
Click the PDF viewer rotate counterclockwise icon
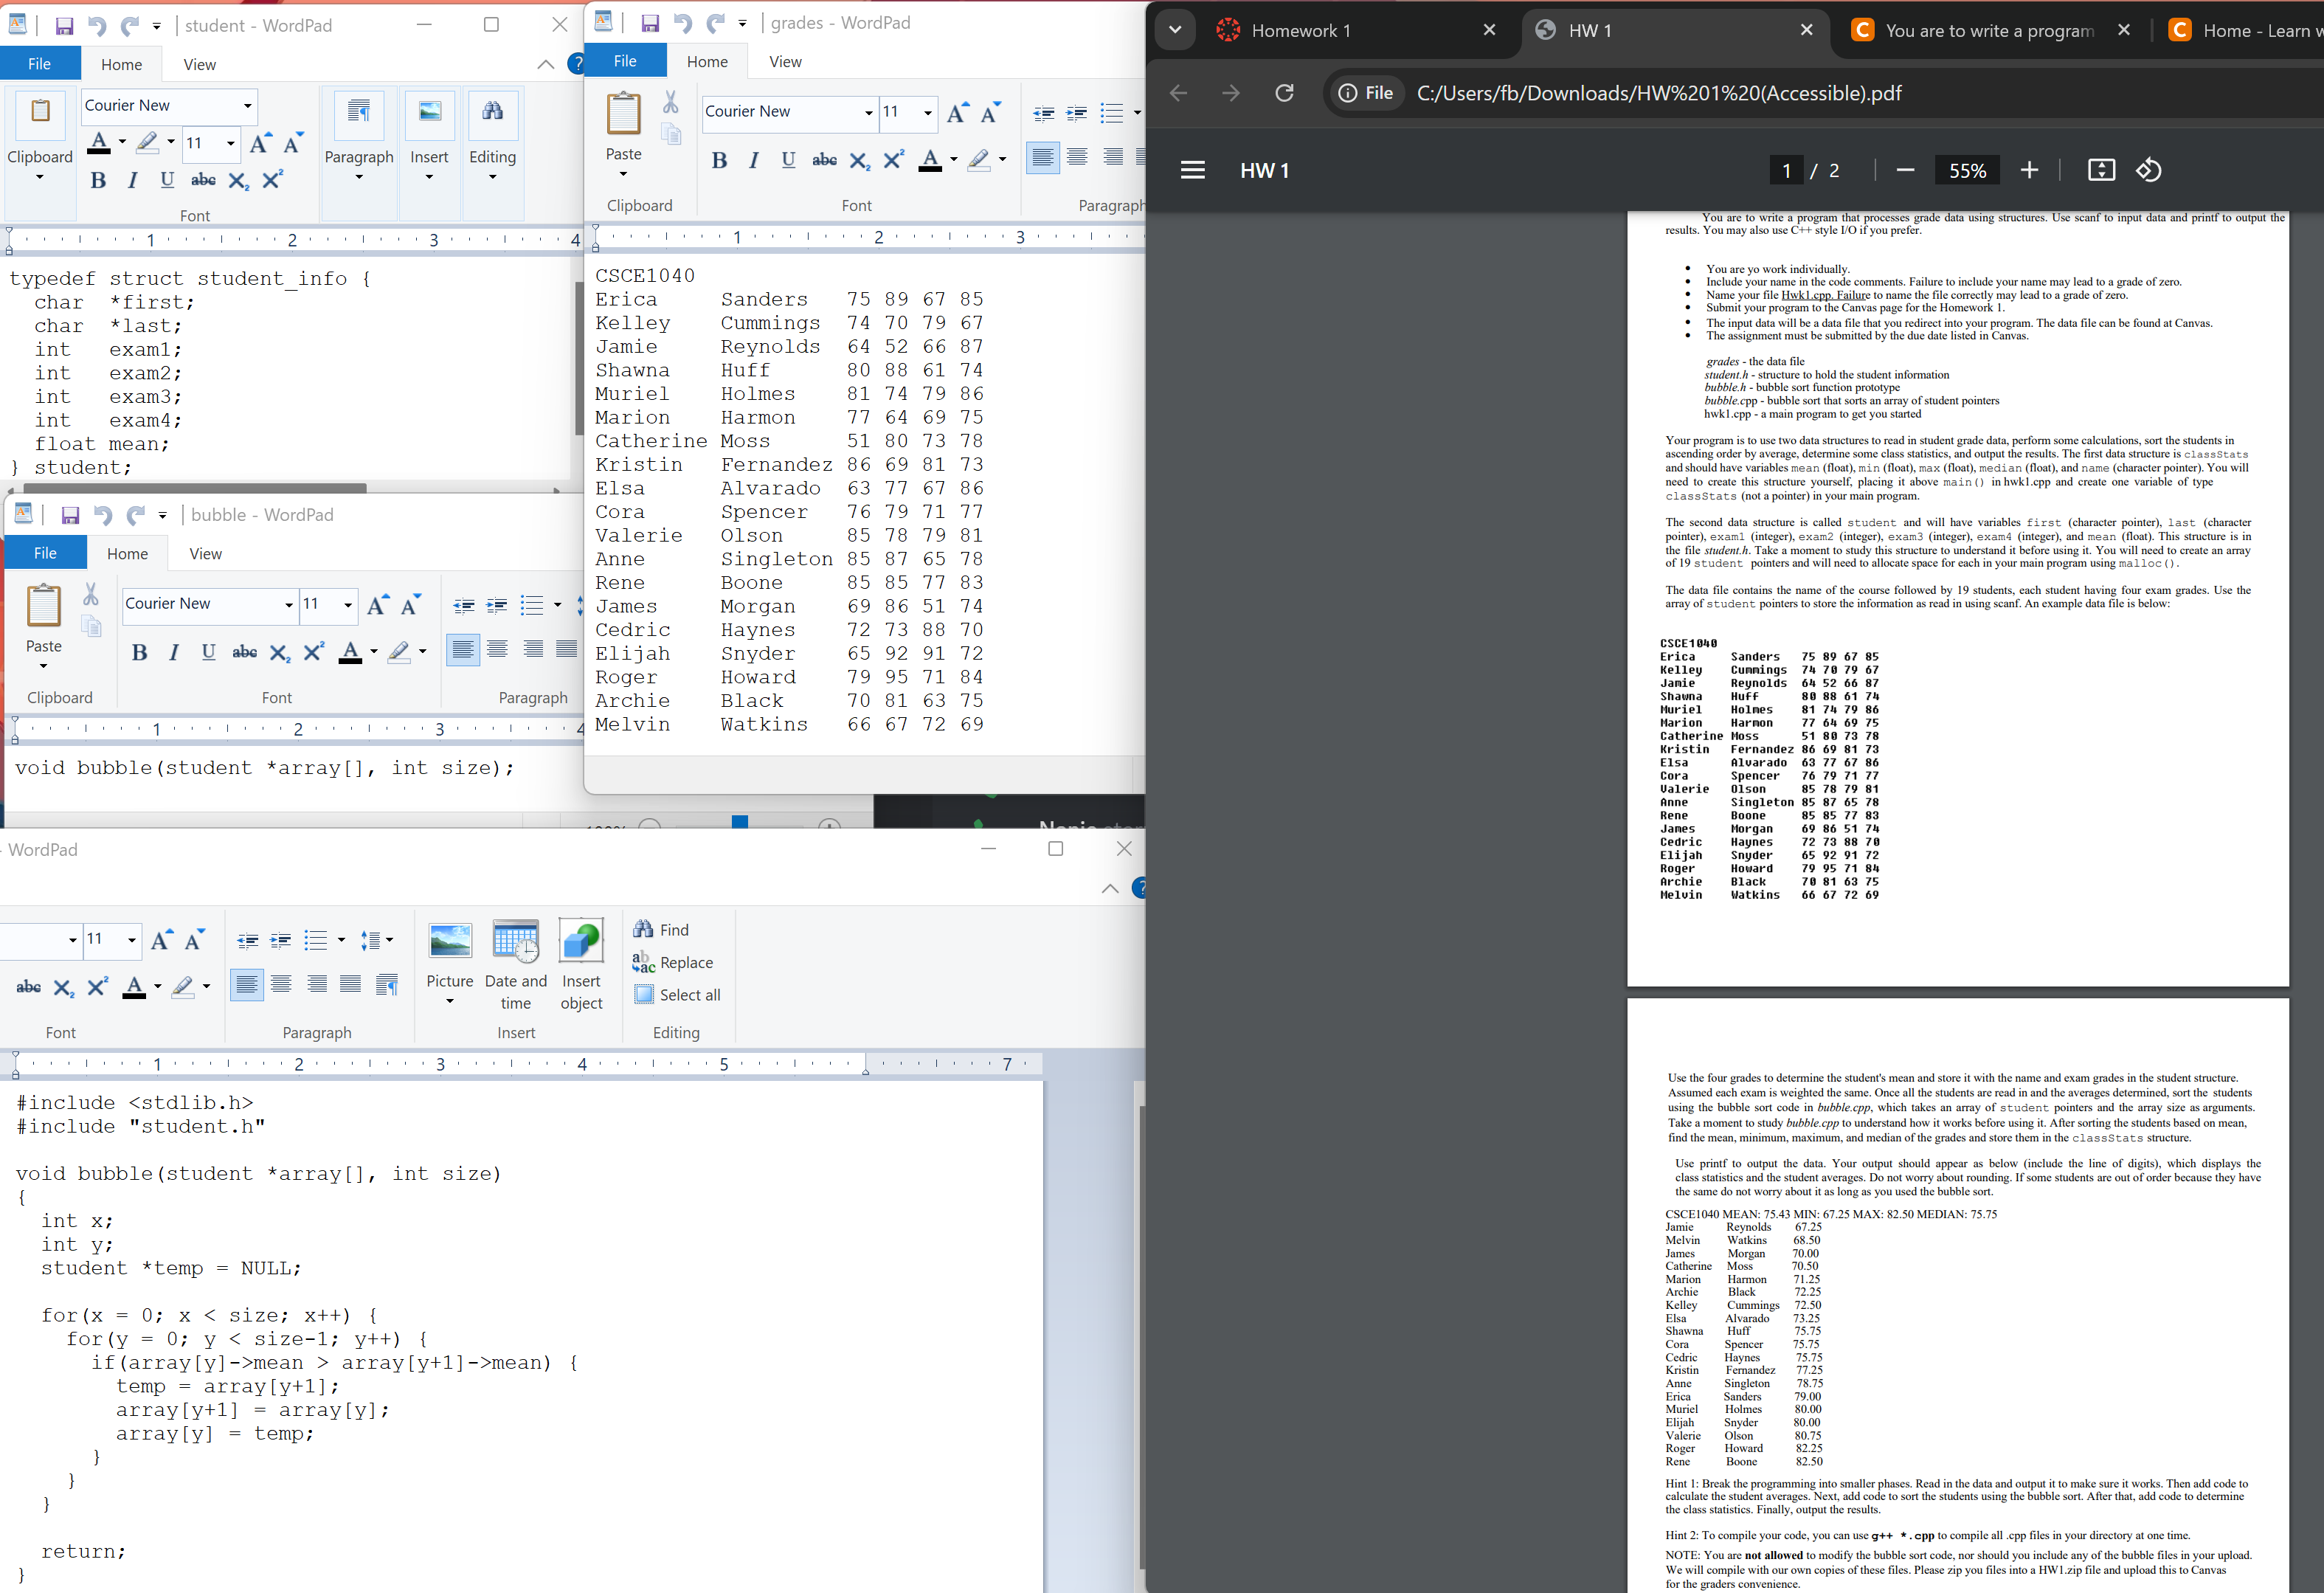pos(2148,170)
